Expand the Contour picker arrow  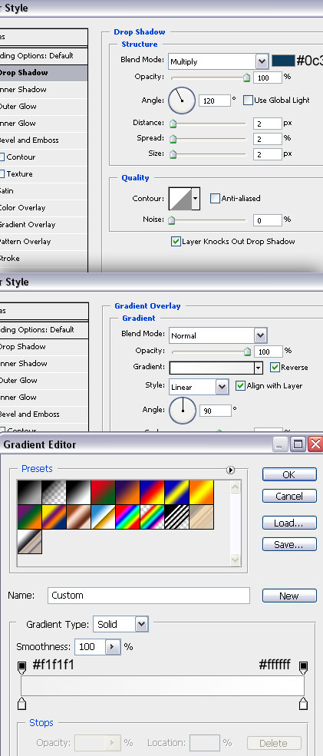pos(196,198)
